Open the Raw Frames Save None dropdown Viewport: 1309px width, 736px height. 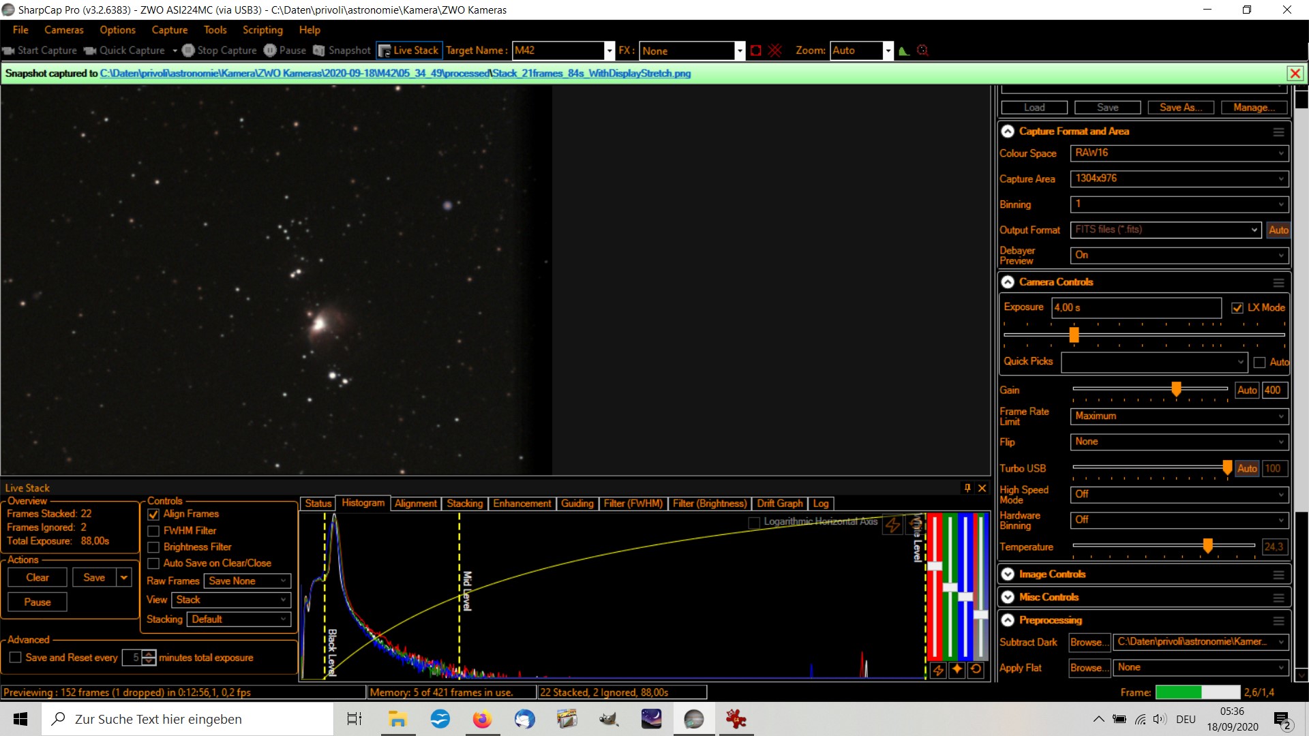(x=247, y=581)
